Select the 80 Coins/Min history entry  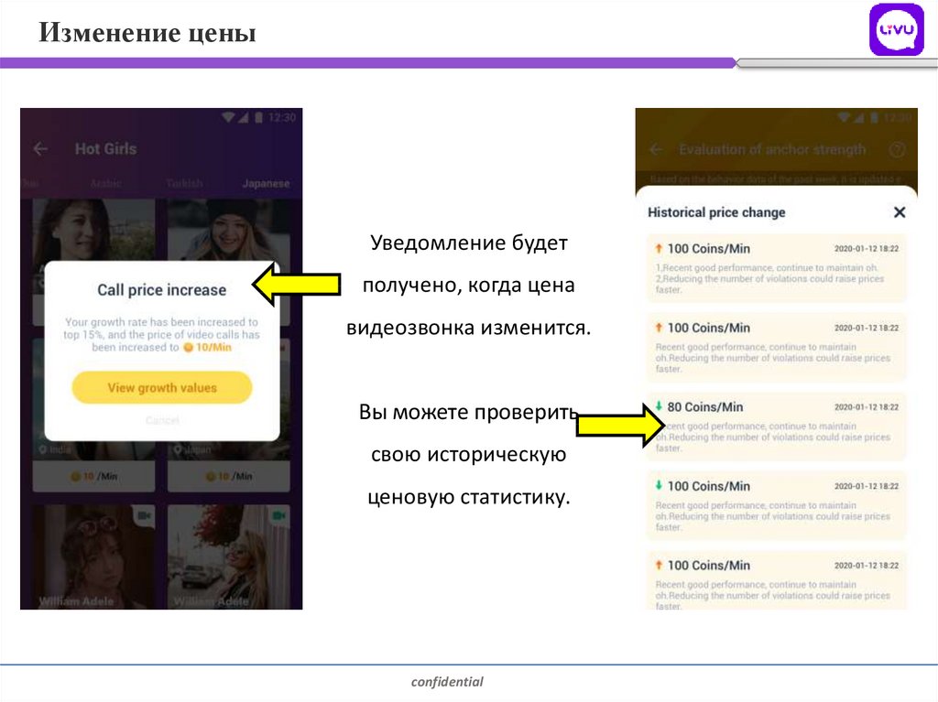pos(776,427)
